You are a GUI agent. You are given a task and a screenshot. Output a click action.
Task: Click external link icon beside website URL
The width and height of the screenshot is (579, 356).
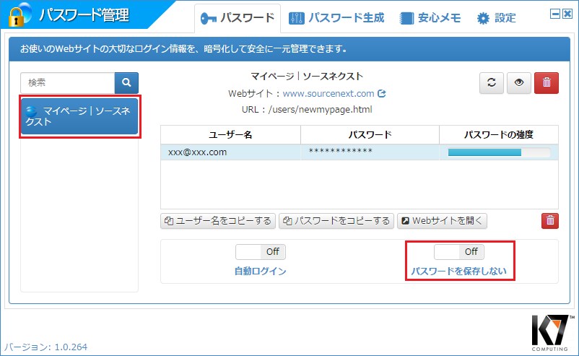click(382, 93)
